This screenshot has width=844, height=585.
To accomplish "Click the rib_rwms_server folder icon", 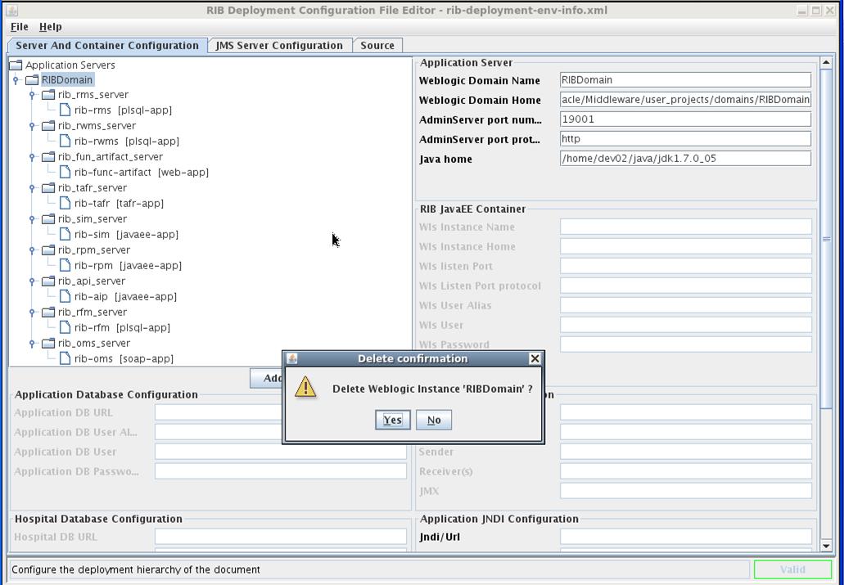I will coord(48,126).
